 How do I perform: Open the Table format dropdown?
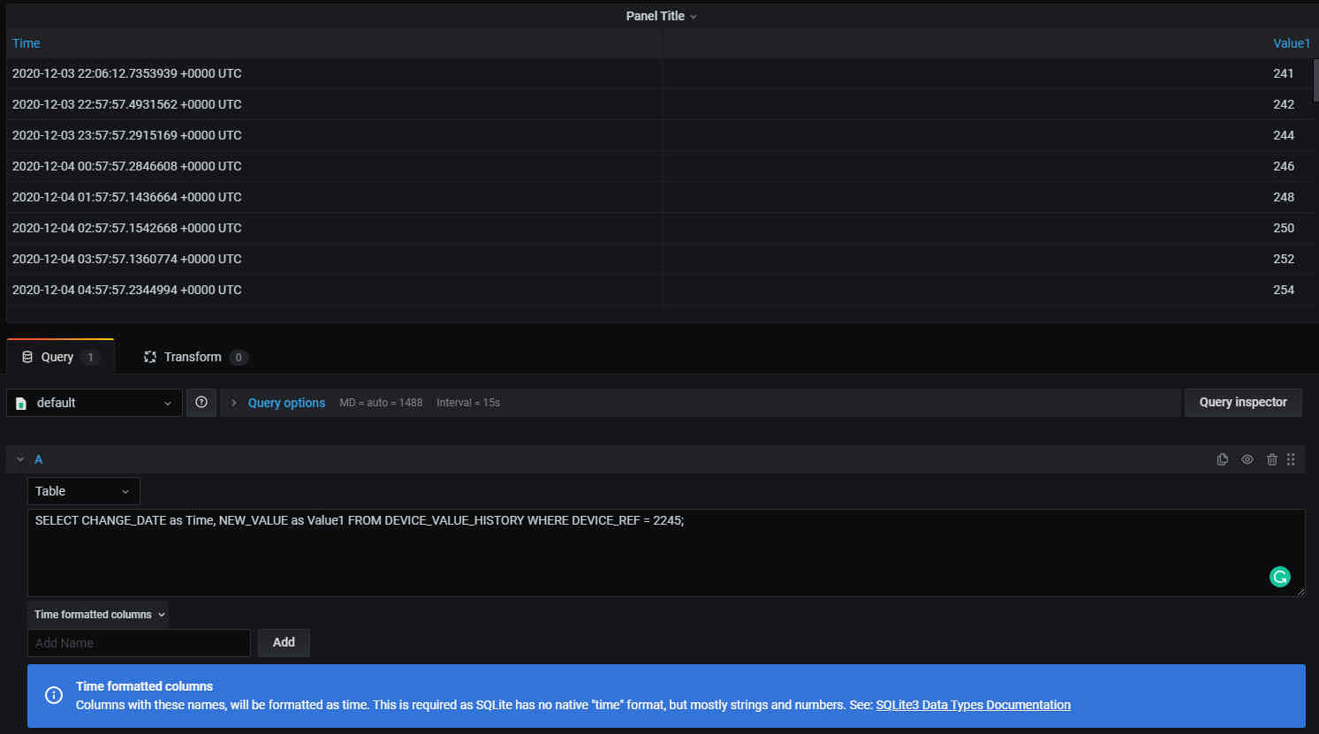coord(84,491)
